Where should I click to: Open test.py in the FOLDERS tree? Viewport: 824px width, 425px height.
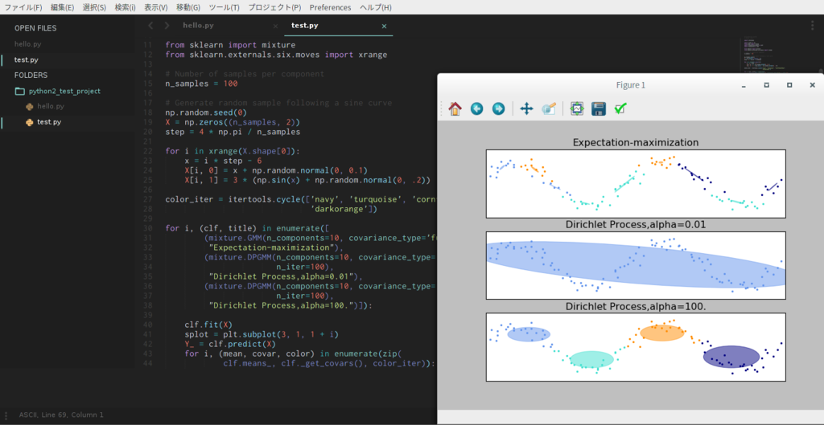[x=49, y=122]
